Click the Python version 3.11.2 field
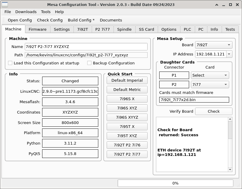The width and height of the screenshot is (242, 189). tap(70, 143)
